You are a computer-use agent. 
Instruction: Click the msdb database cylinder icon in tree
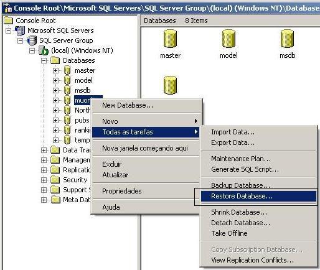pos(67,90)
